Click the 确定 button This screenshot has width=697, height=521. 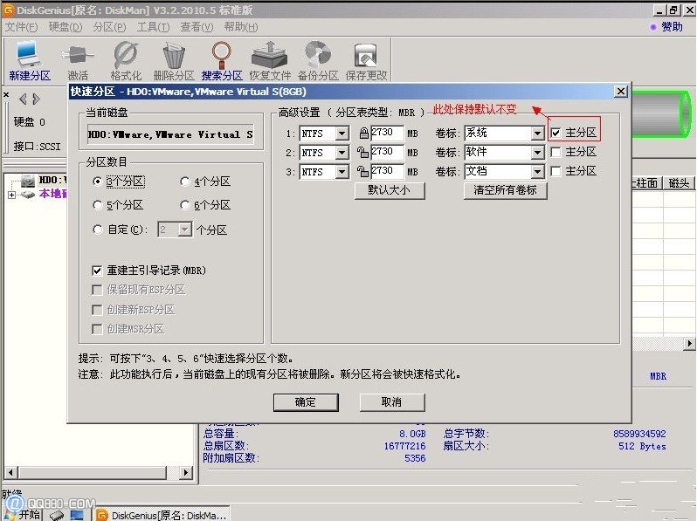click(306, 402)
